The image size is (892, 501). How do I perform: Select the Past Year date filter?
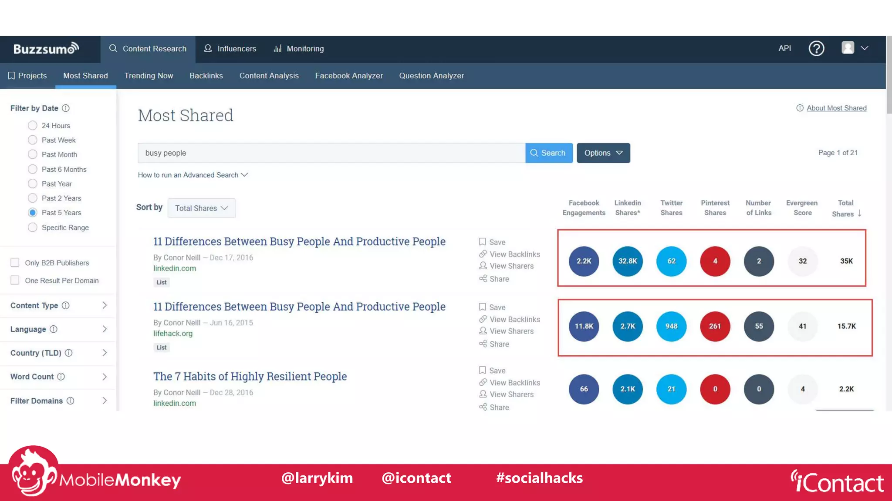coord(33,184)
